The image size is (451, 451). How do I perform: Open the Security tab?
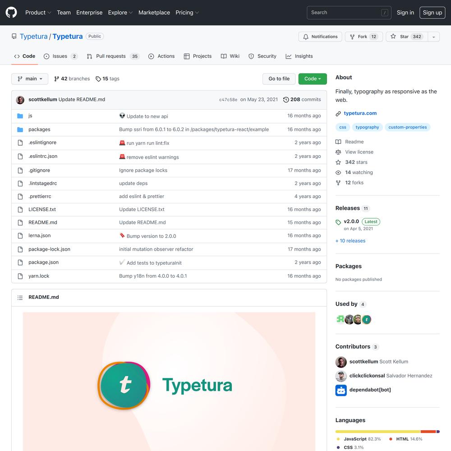(262, 56)
